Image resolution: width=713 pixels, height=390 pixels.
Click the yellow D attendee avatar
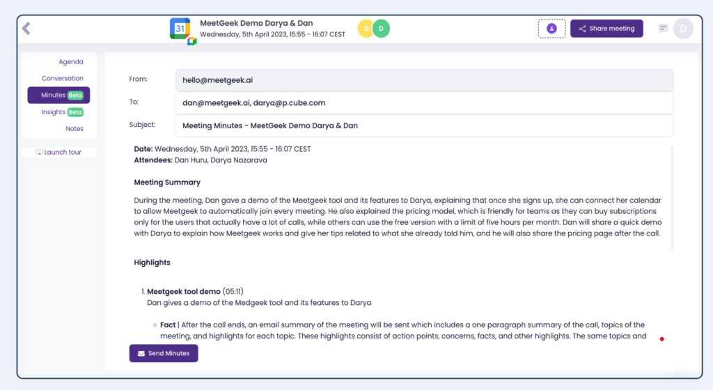point(366,29)
